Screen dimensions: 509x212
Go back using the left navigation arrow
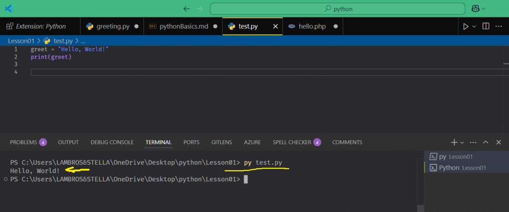(186, 8)
